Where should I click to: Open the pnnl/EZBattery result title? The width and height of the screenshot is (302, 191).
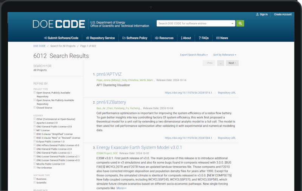tap(111, 102)
